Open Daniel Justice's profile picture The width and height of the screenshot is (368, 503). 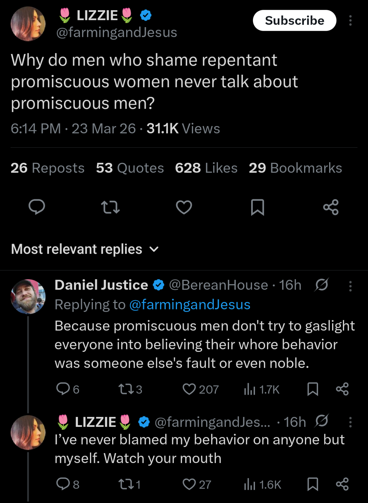(x=28, y=296)
